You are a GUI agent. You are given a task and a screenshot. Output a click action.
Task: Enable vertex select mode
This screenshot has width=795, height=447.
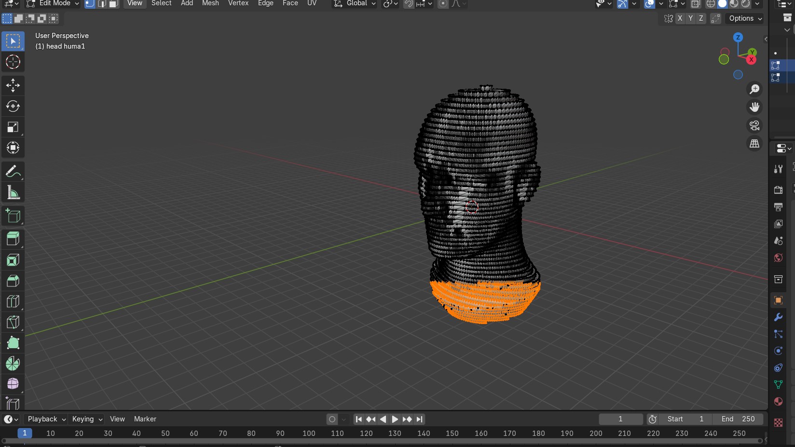point(90,3)
